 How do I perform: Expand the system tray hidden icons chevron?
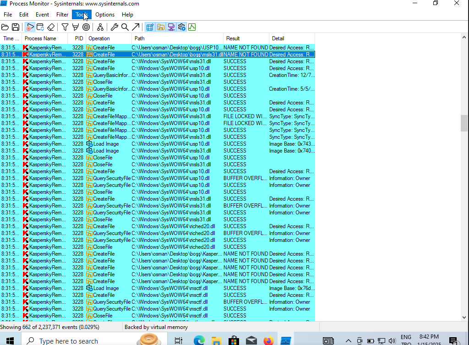pyautogui.click(x=349, y=341)
